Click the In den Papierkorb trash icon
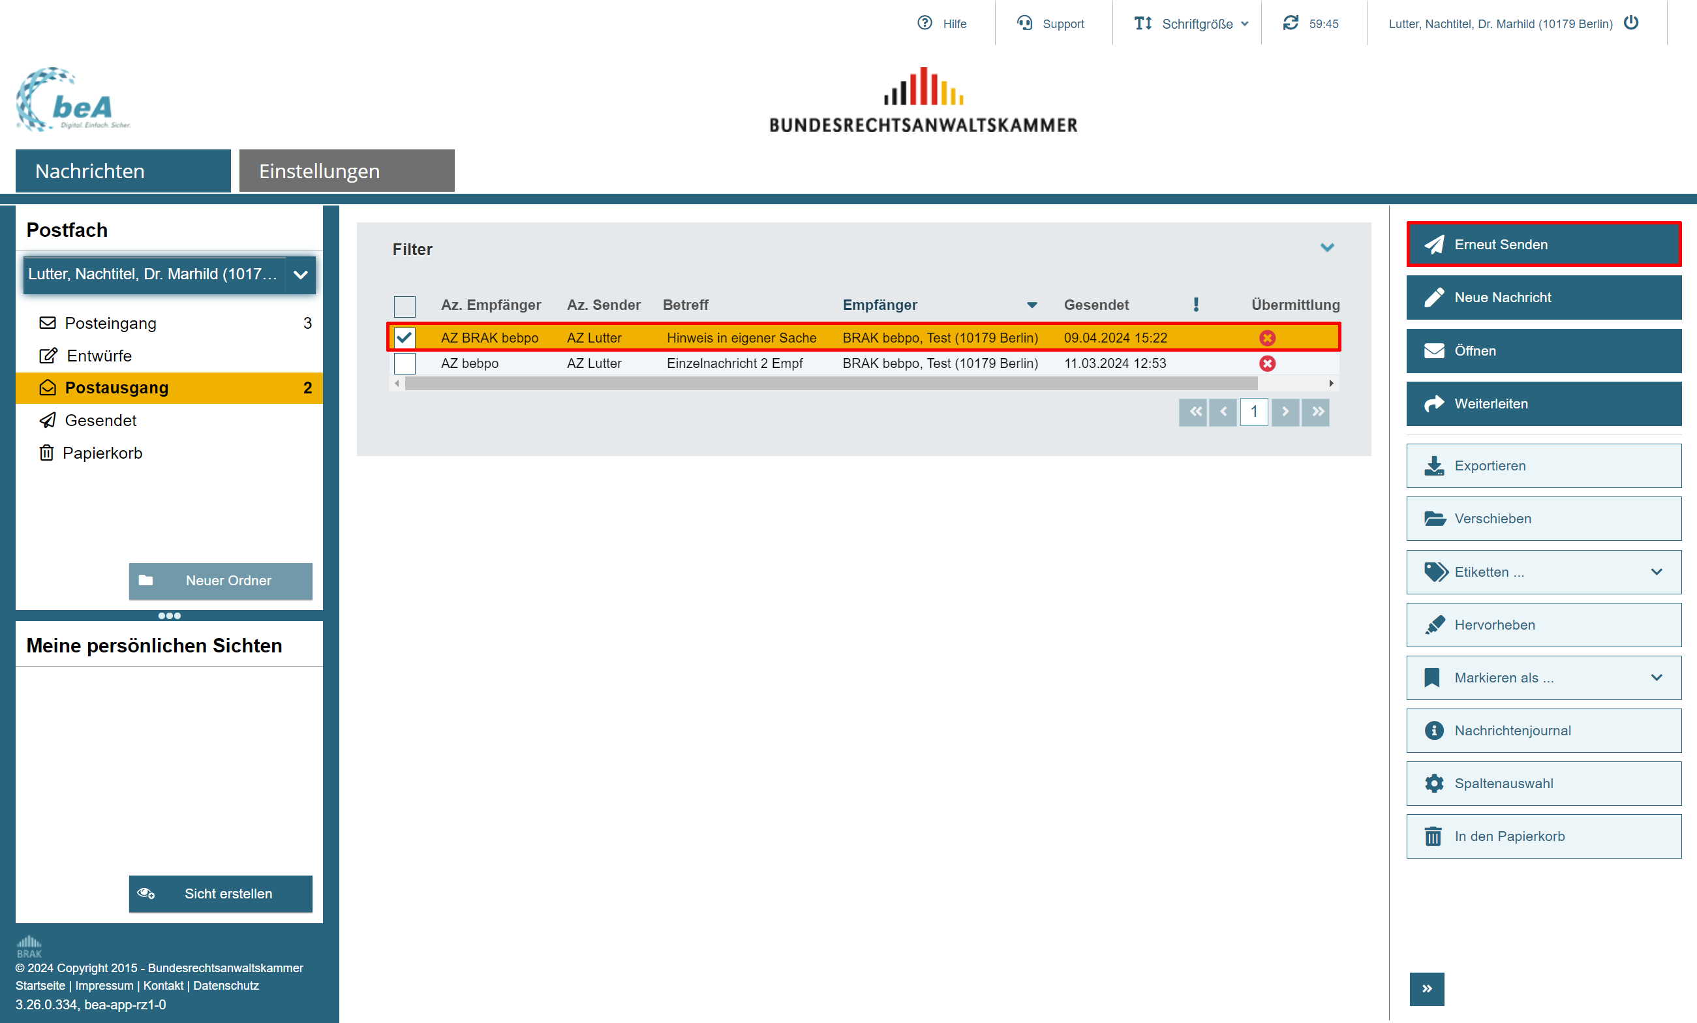Viewport: 1697px width, 1023px height. pyautogui.click(x=1433, y=836)
